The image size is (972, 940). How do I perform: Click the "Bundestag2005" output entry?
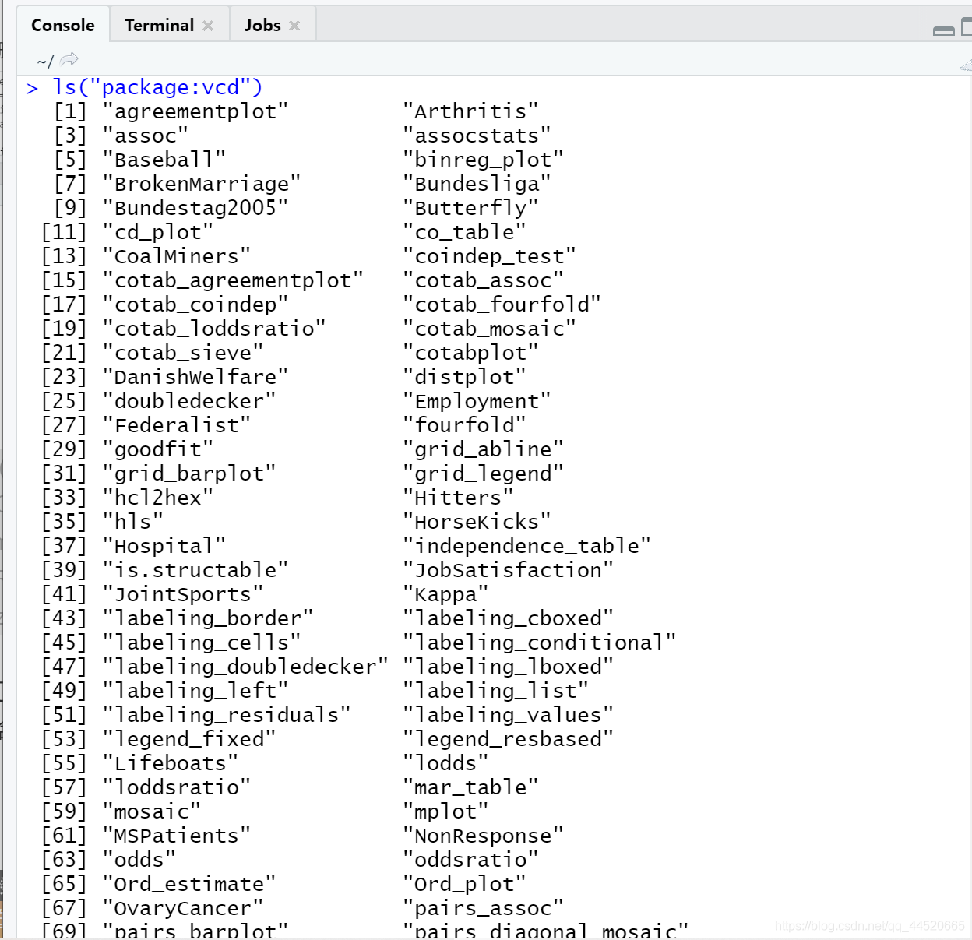click(x=195, y=208)
